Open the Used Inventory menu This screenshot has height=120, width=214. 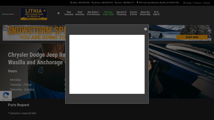[x=80, y=13]
